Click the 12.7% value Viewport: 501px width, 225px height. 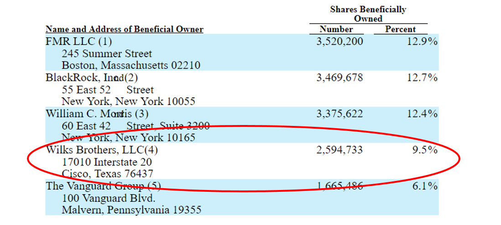pos(423,78)
